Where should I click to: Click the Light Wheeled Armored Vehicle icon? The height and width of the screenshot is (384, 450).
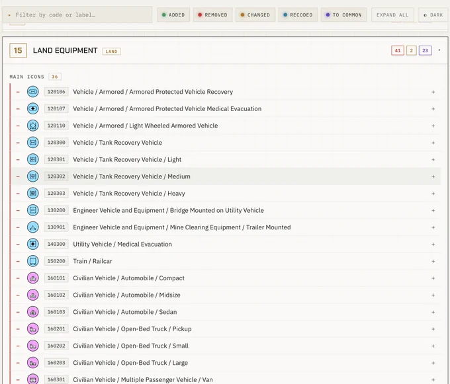pos(32,126)
